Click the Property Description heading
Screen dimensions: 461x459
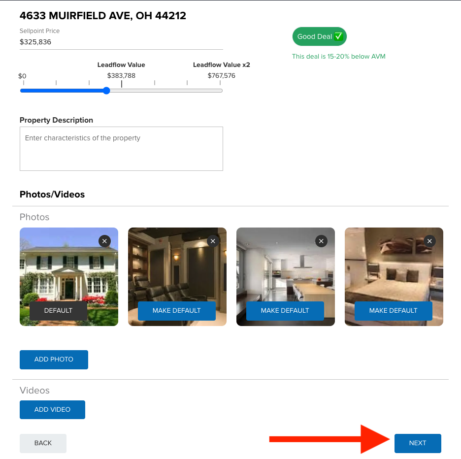pyautogui.click(x=56, y=120)
